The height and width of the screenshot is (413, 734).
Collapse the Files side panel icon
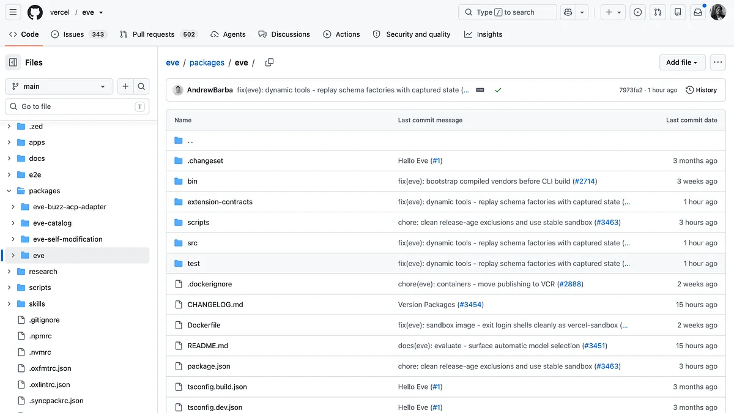13,62
